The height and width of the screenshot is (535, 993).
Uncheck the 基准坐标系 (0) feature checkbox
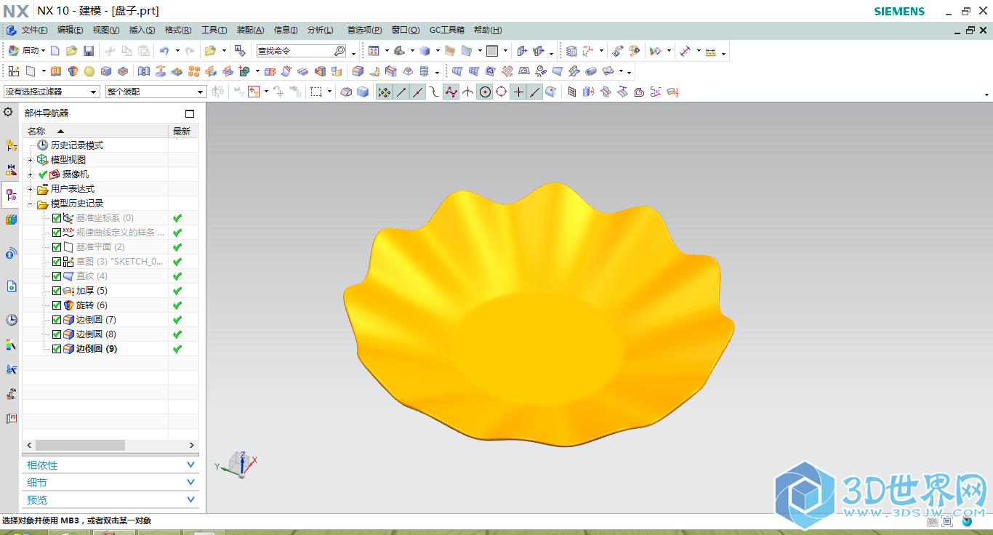click(57, 218)
